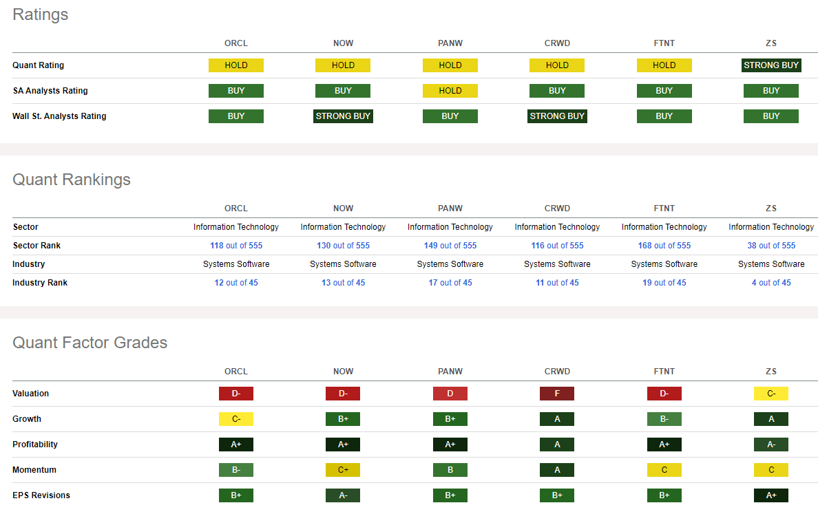Click ZS Wall St. Analysts BUY badge
The height and width of the screenshot is (514, 818).
[x=771, y=116]
